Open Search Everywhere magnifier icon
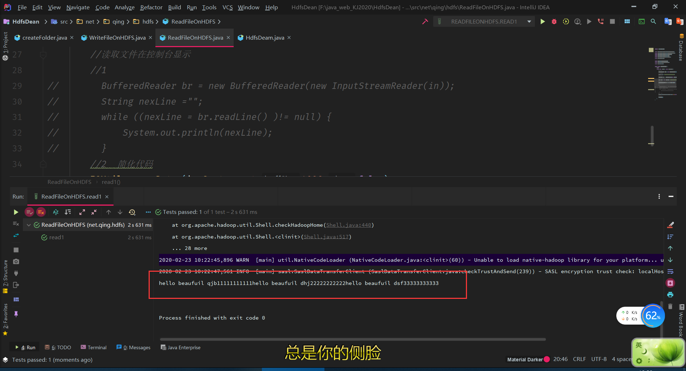Screen dimensions: 686x371 coord(653,21)
